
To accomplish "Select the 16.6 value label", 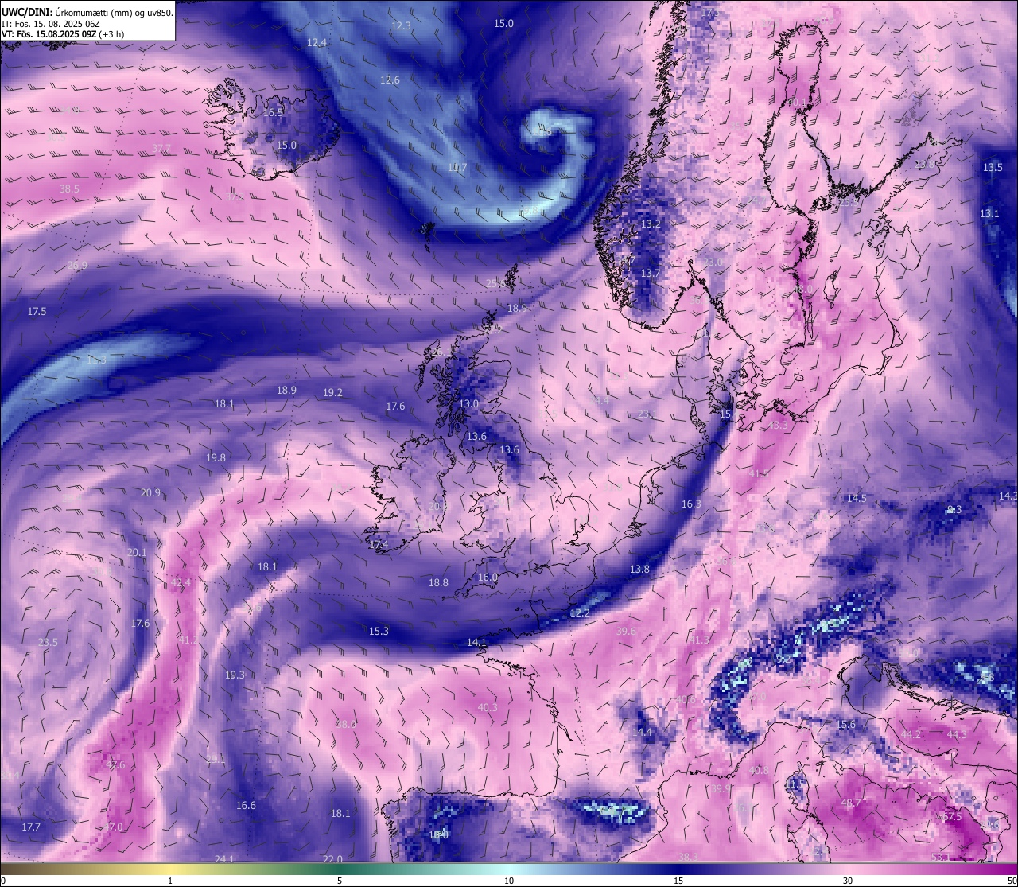I will pos(246,805).
